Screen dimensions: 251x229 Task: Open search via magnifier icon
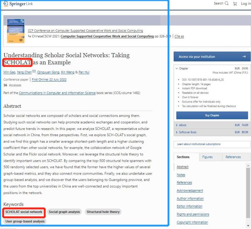[x=227, y=3]
